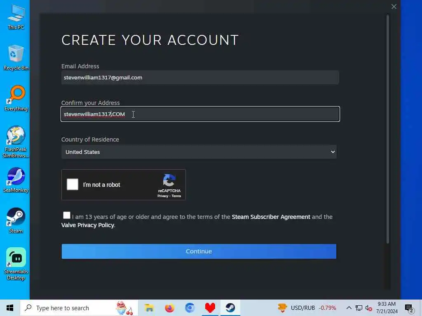Open reCAPTCHA Terms link
The image size is (422, 316).
pos(176,196)
